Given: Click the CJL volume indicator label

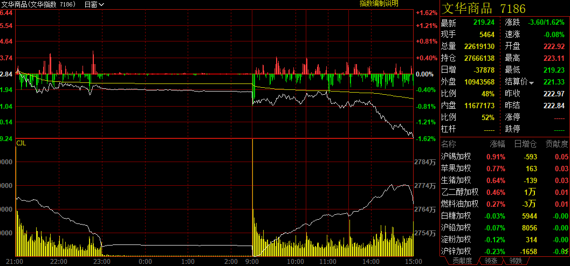Looking at the screenshot, I should (21, 143).
